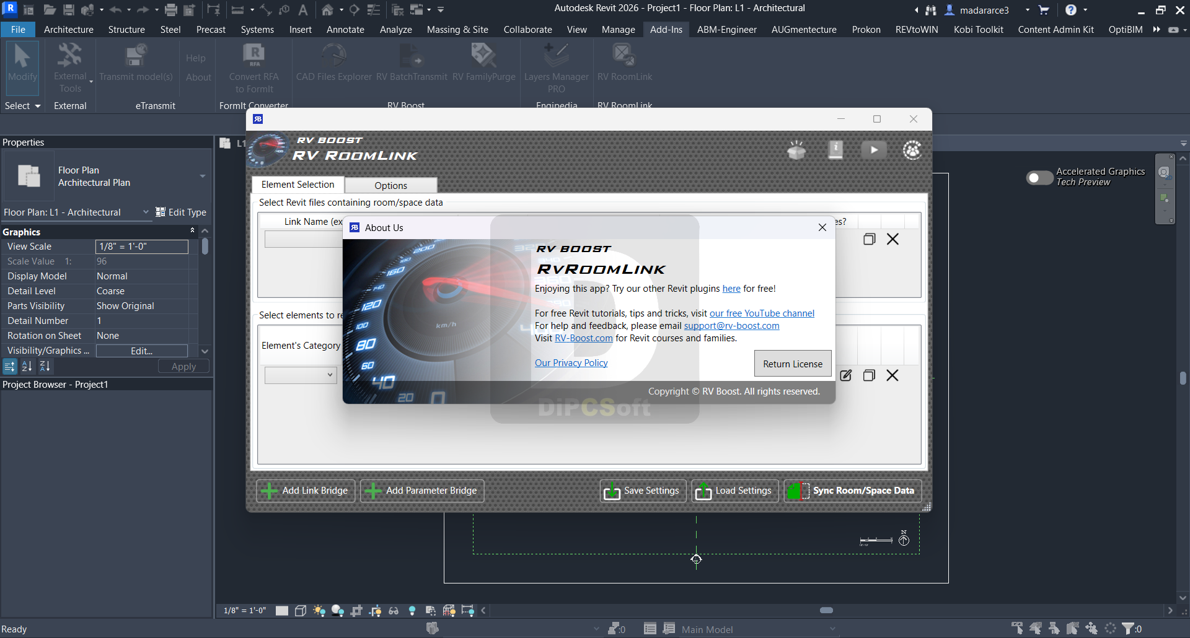This screenshot has height=638, width=1190.
Task: Toggle select underlay elements status icon
Action: click(1036, 629)
